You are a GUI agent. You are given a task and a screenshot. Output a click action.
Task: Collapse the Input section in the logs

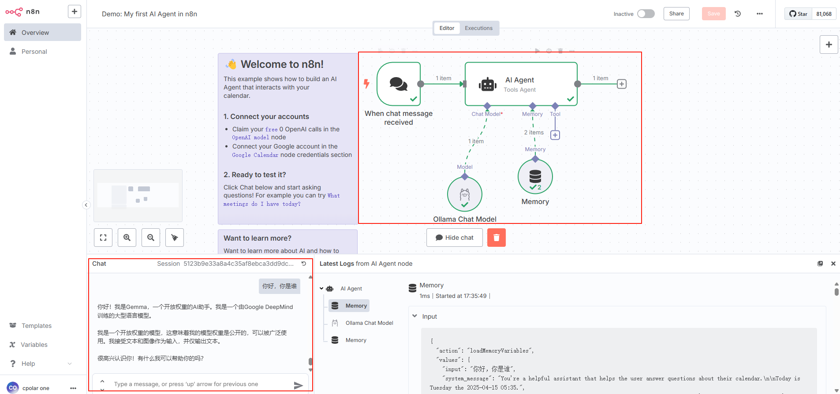pyautogui.click(x=414, y=316)
